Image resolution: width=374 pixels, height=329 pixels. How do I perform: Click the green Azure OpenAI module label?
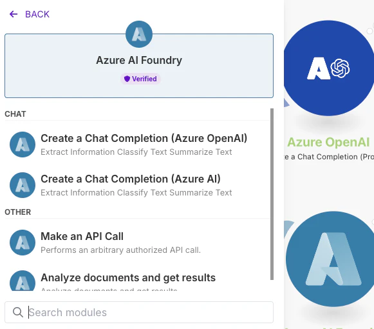[x=328, y=143]
